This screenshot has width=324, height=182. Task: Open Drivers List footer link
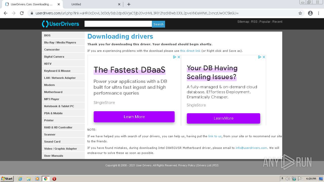[x=204, y=165]
